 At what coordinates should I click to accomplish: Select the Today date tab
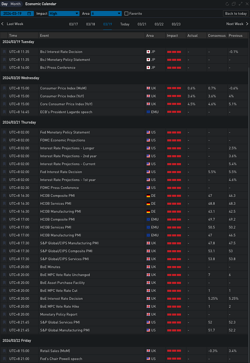pos(125,24)
